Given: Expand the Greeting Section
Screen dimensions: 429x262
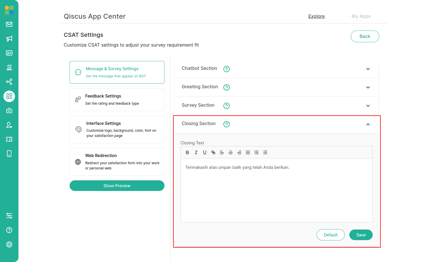Looking at the screenshot, I should pos(368,87).
